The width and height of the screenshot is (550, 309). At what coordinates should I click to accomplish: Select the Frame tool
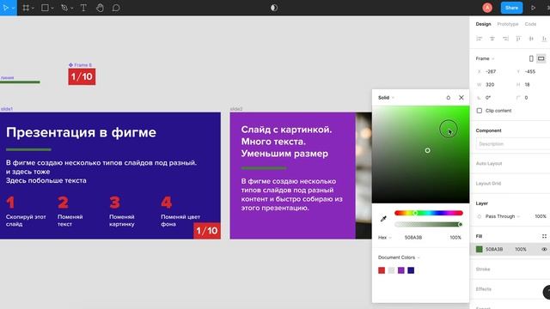(x=26, y=8)
